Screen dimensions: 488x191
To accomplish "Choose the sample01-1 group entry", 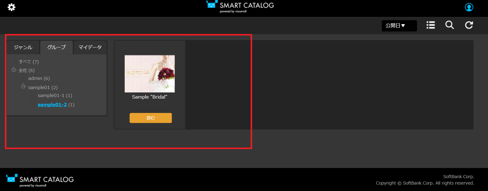I will (55, 95).
